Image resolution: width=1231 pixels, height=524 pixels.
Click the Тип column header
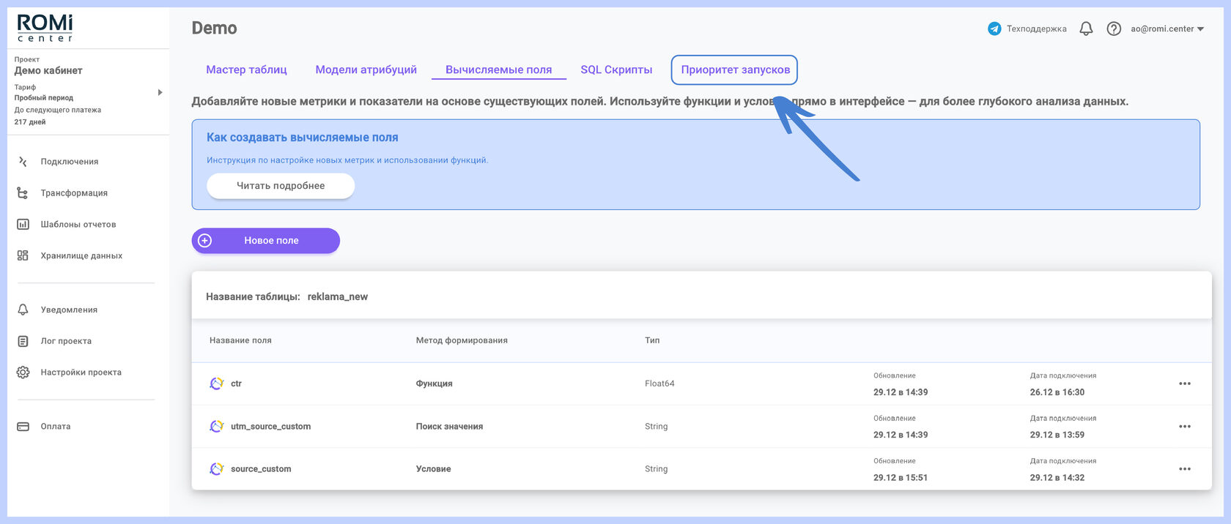pyautogui.click(x=652, y=340)
